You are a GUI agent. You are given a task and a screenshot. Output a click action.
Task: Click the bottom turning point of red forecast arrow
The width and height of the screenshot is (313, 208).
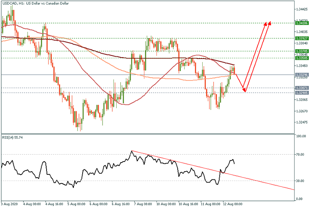pyautogui.click(x=245, y=91)
